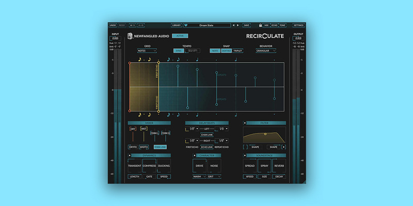This screenshot has width=413, height=206.
Task: Click the tempo BPM value field
Action: pyautogui.click(x=193, y=50)
